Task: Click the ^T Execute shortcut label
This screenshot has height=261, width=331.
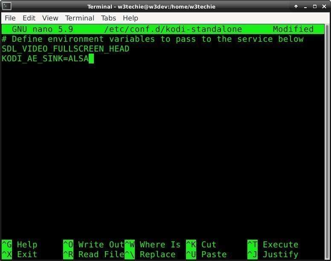Action: coord(273,244)
